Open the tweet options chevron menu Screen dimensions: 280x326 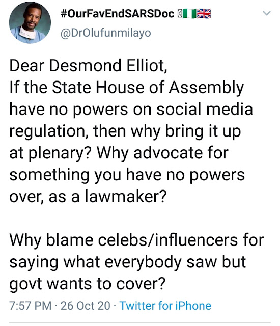(267, 13)
